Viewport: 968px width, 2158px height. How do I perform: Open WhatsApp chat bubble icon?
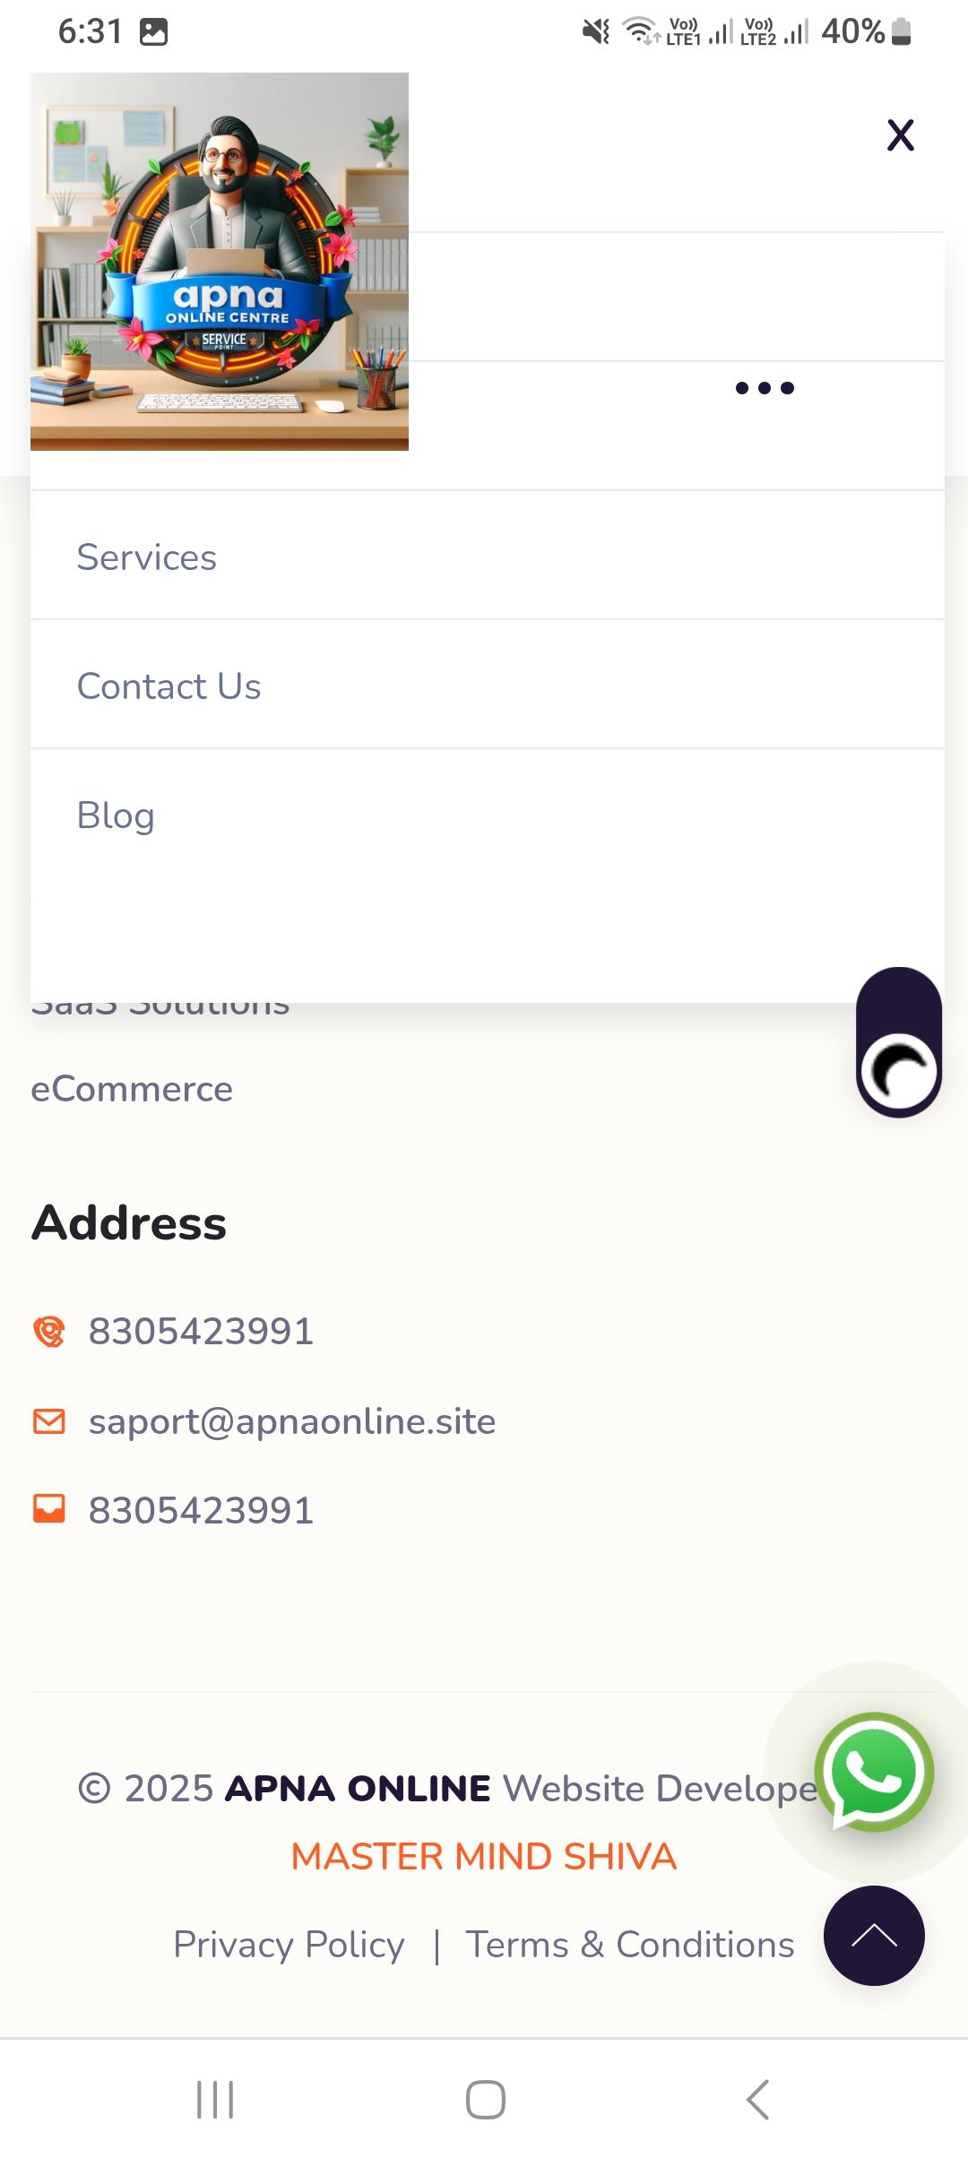(874, 1773)
